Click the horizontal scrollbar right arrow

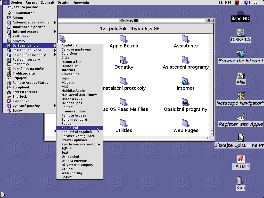[x=208, y=138]
